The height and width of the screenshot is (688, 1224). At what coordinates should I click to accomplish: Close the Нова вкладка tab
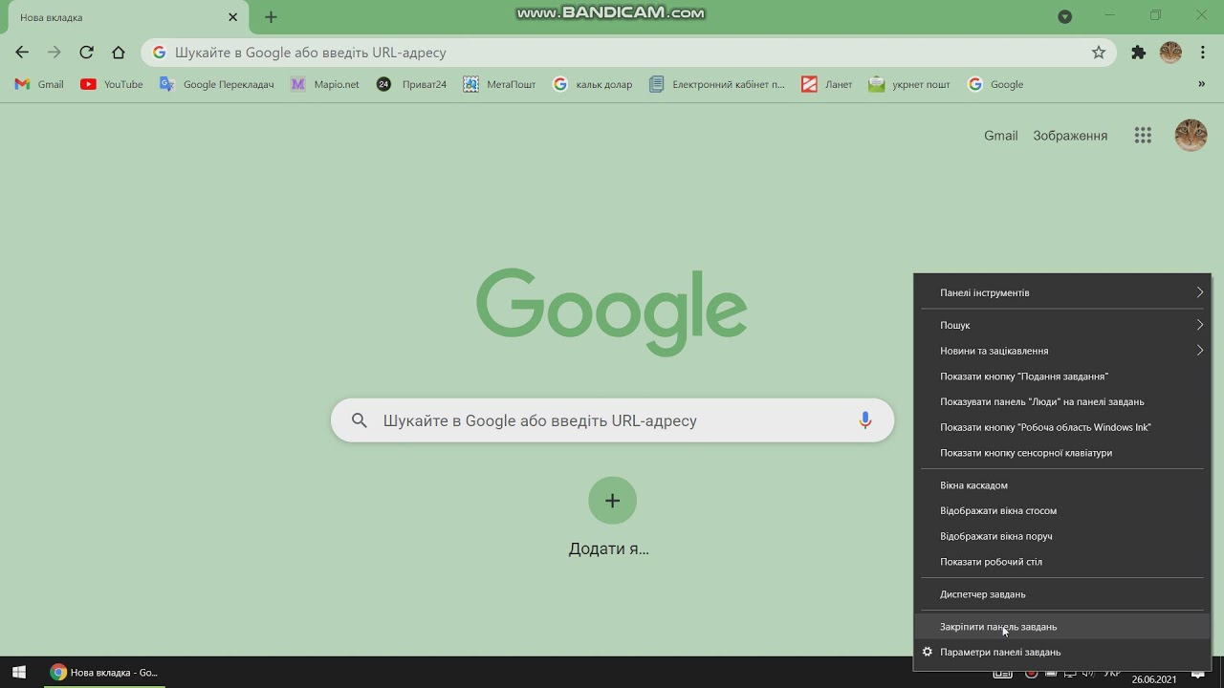(232, 17)
